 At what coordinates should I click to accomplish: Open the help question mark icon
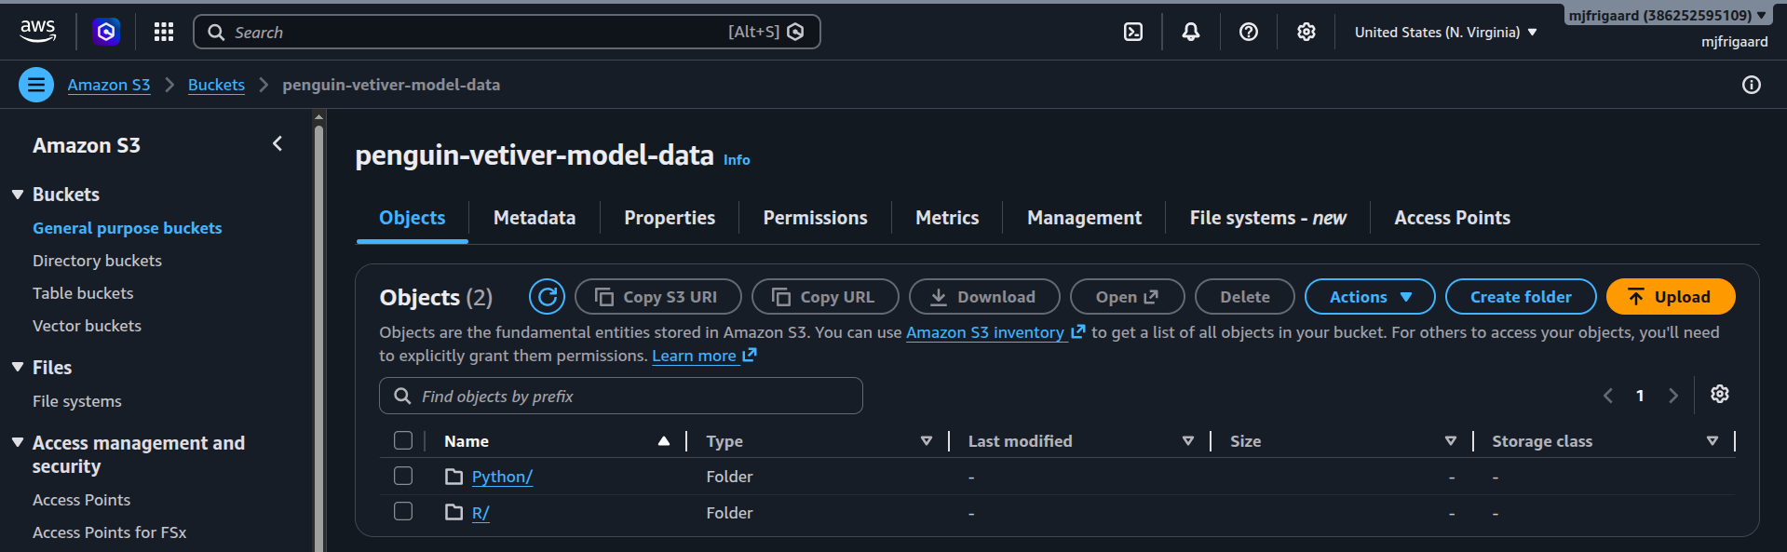(x=1249, y=32)
